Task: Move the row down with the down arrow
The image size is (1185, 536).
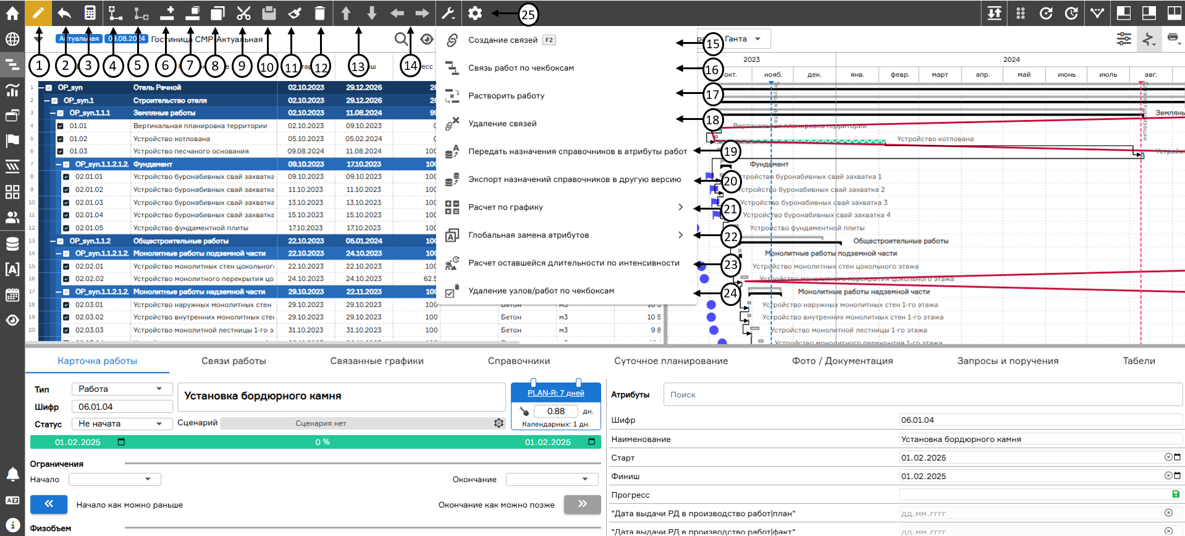Action: [371, 13]
